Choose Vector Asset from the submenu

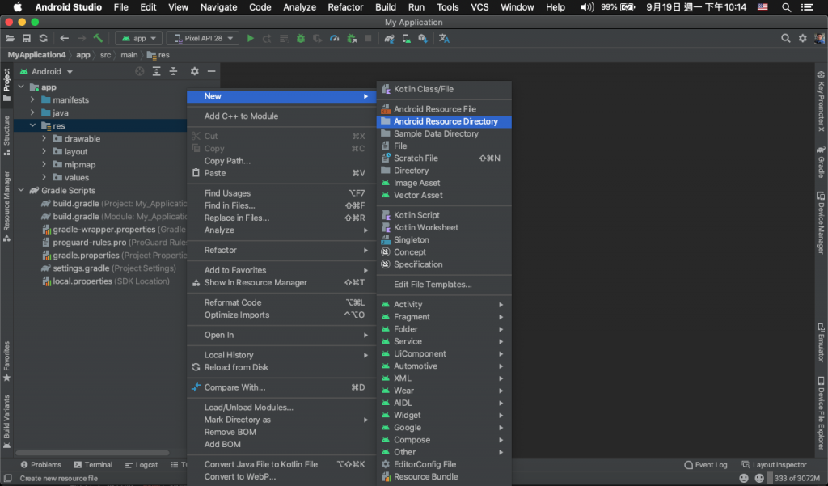tap(444, 195)
